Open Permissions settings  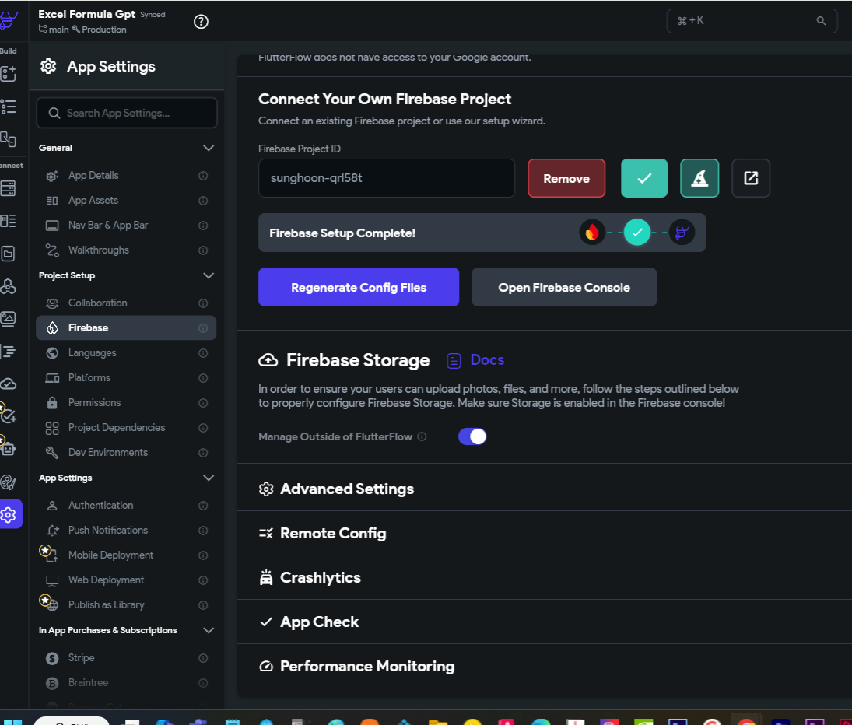[126, 402]
